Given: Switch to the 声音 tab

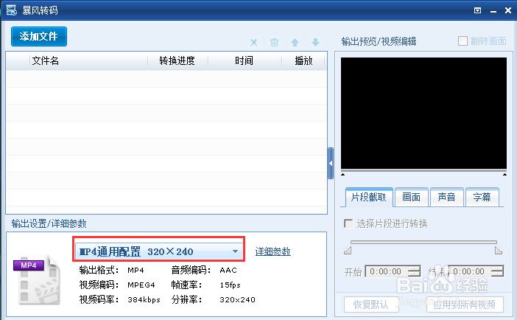Looking at the screenshot, I should [x=447, y=197].
